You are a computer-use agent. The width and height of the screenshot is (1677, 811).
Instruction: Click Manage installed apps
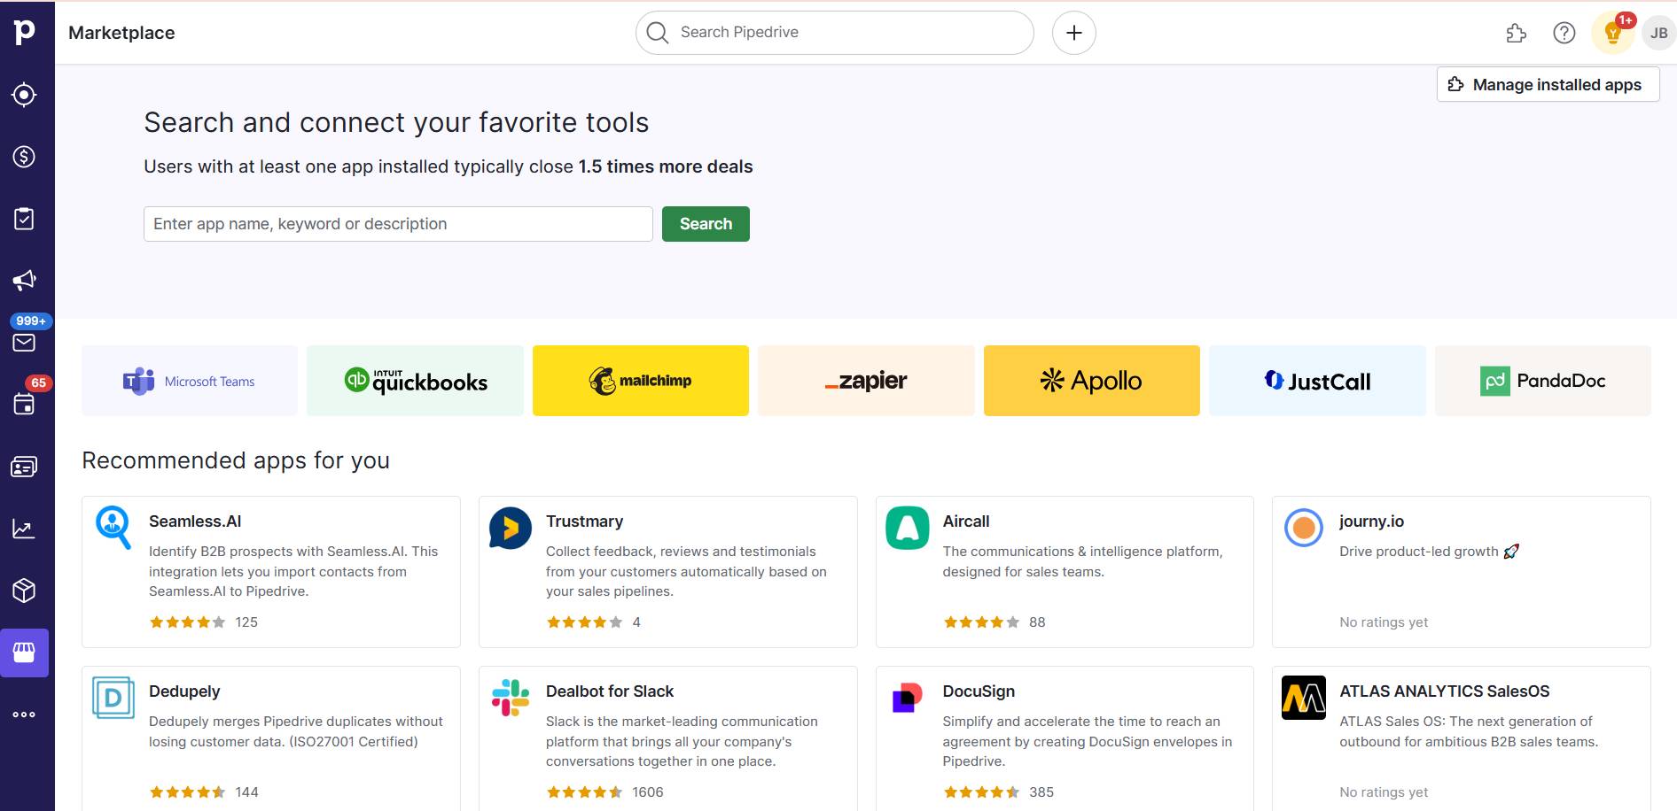click(1548, 84)
